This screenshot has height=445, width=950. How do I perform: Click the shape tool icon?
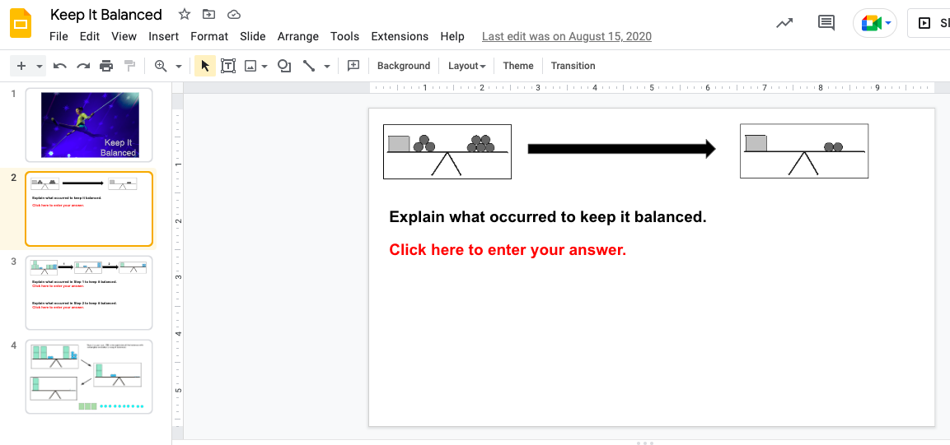click(x=284, y=66)
